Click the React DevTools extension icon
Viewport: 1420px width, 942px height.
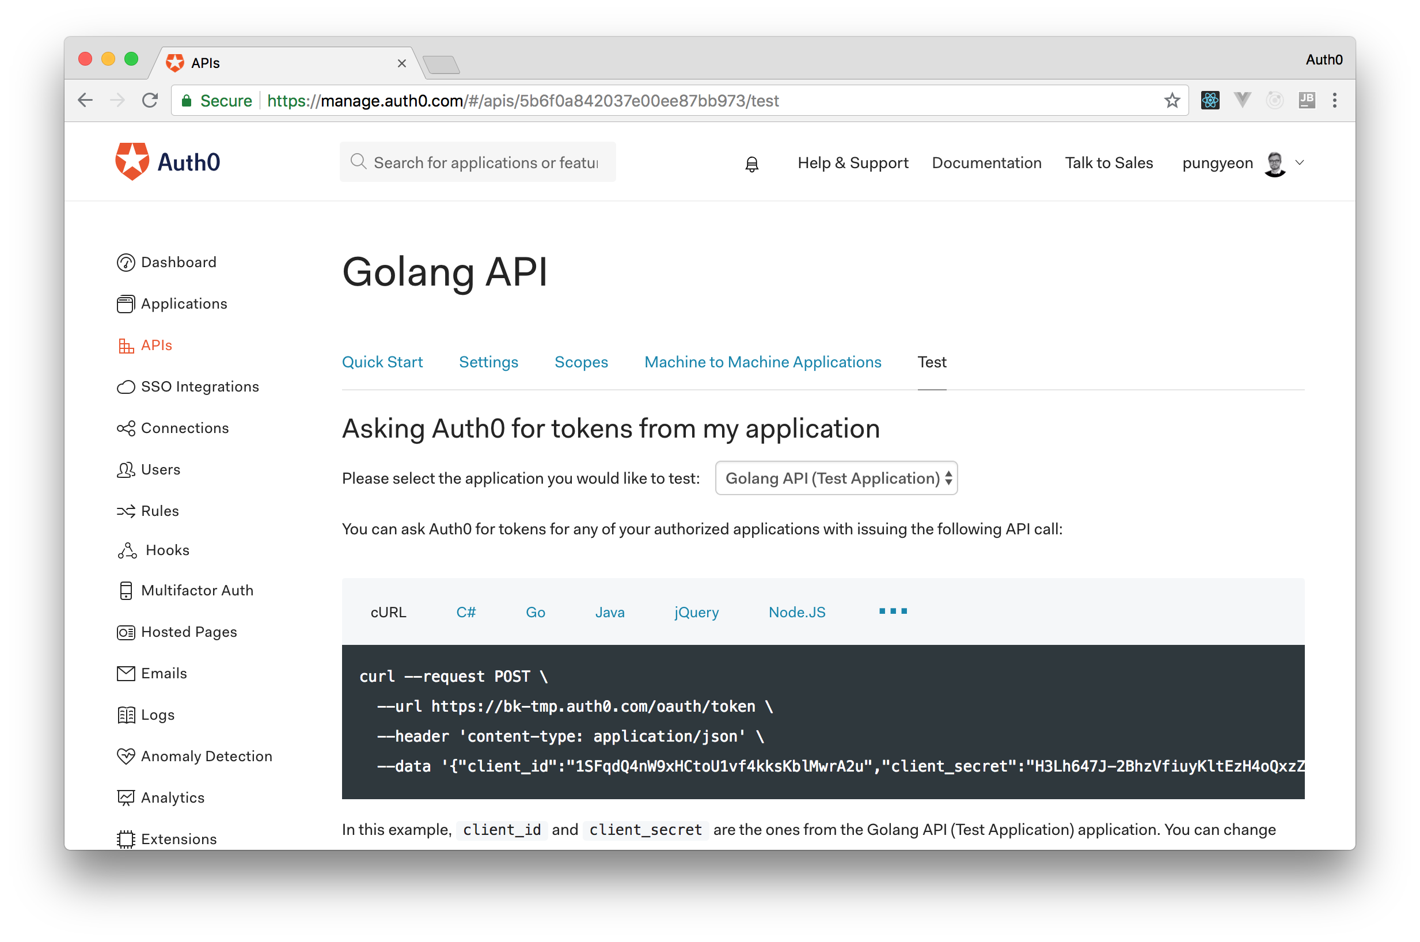(x=1210, y=100)
